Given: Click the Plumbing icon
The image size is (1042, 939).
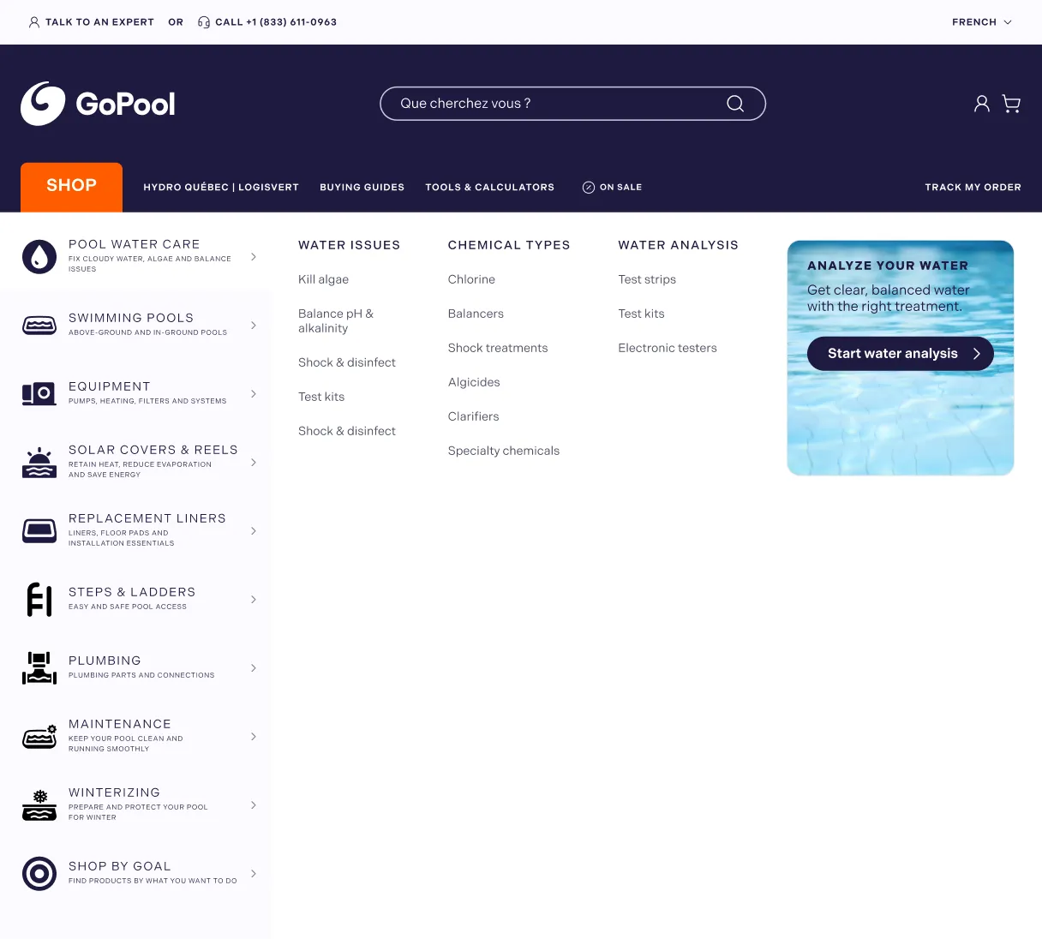Looking at the screenshot, I should pos(39,668).
